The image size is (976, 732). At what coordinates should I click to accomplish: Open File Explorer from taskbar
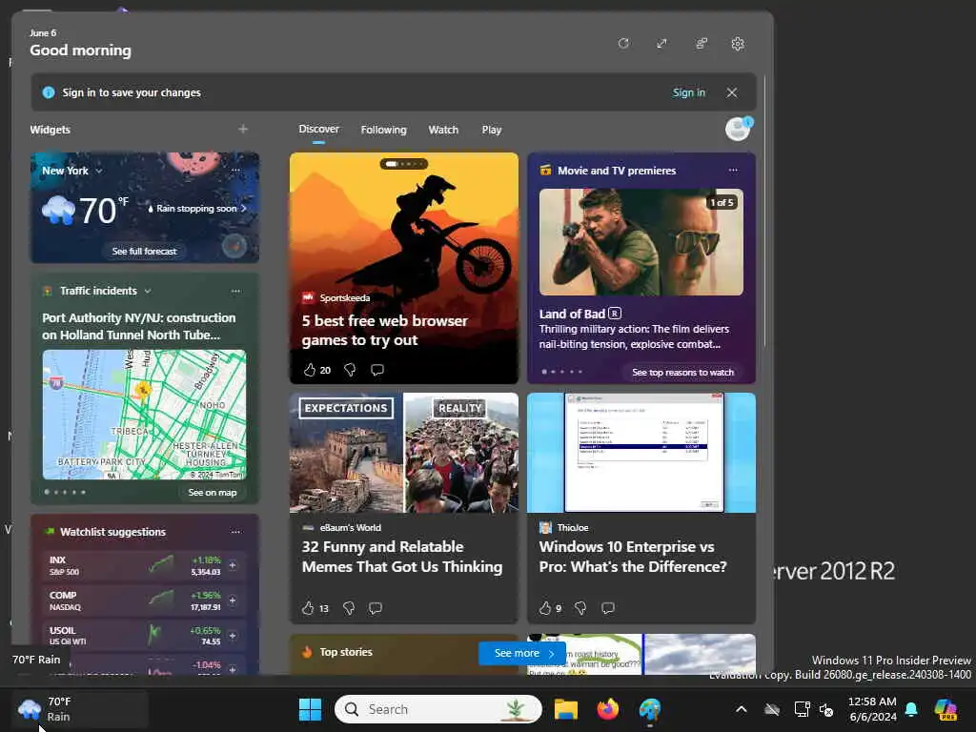coord(566,709)
